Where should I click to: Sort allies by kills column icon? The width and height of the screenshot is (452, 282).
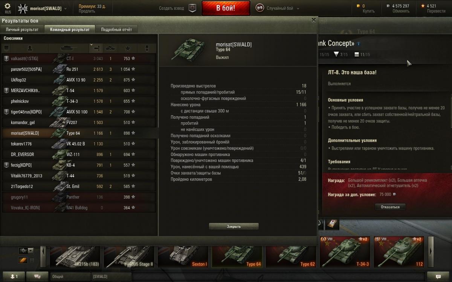(111, 48)
